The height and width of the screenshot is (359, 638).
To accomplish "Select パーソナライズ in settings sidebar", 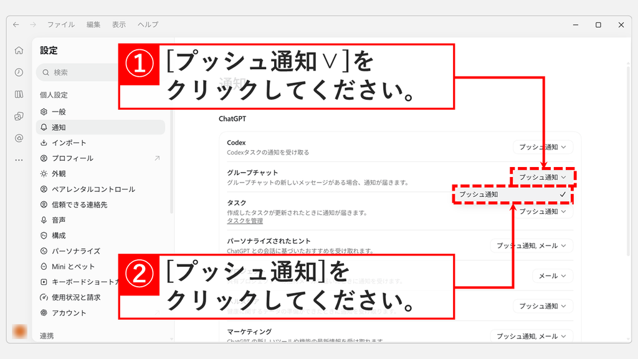I will point(100,251).
